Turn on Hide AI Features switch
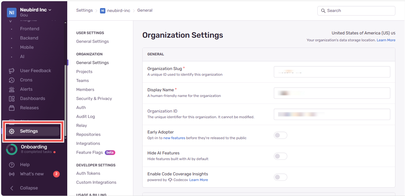The width and height of the screenshot is (405, 196). pyautogui.click(x=280, y=156)
